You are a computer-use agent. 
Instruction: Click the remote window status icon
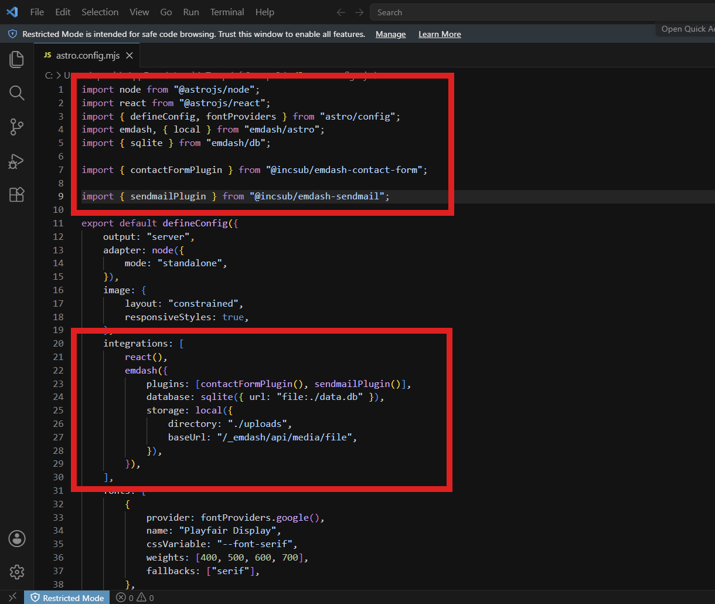[x=12, y=598]
